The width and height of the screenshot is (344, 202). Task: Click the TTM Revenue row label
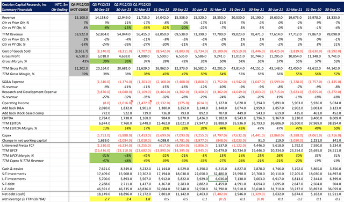[x=12, y=34]
